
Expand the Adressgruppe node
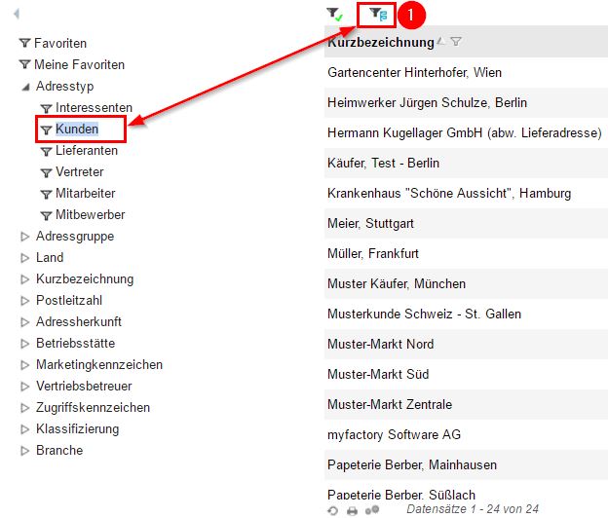tap(24, 237)
